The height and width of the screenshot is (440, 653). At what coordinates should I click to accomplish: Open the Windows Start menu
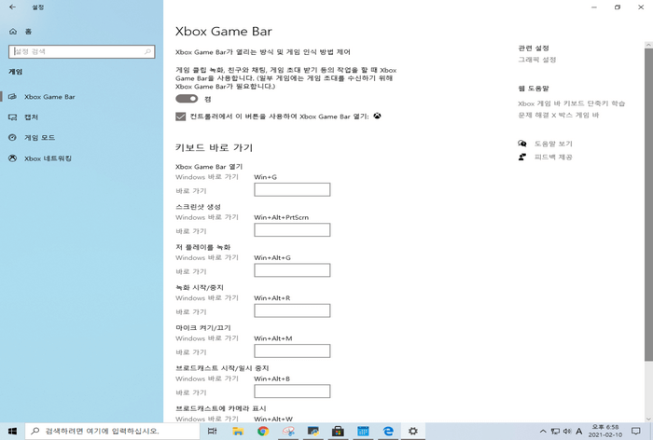[12, 432]
